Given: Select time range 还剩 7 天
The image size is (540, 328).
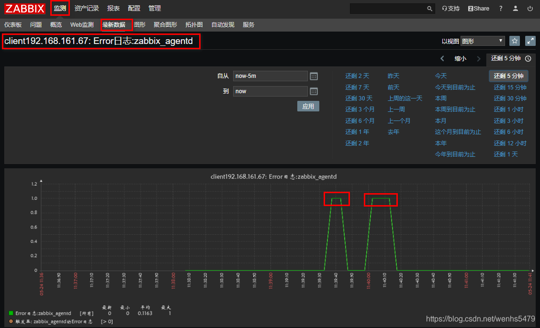Looking at the screenshot, I should point(357,87).
